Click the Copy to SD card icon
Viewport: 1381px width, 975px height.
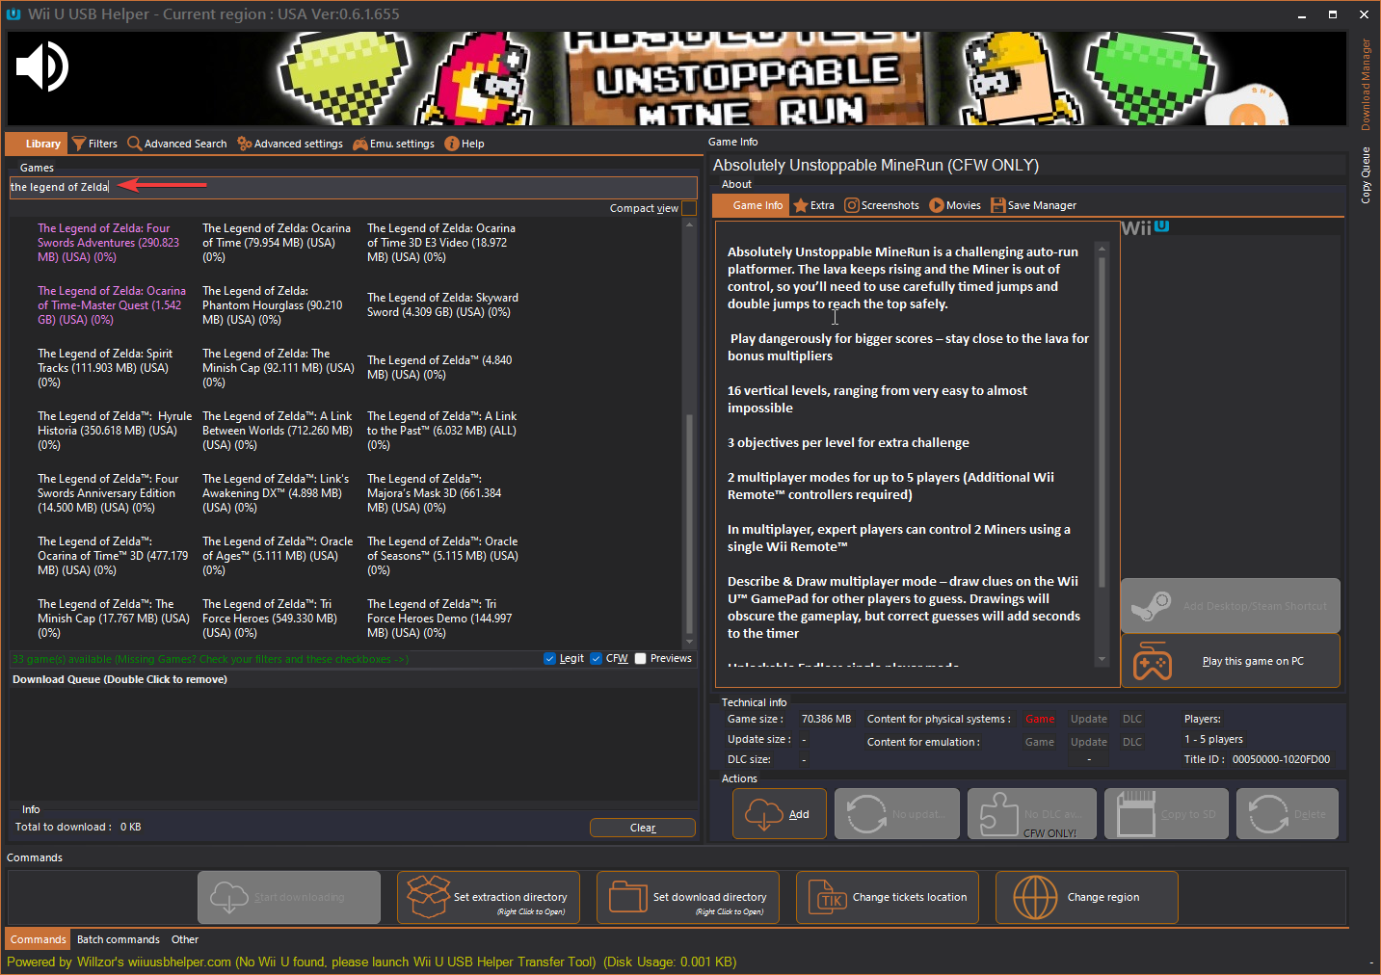[1135, 814]
